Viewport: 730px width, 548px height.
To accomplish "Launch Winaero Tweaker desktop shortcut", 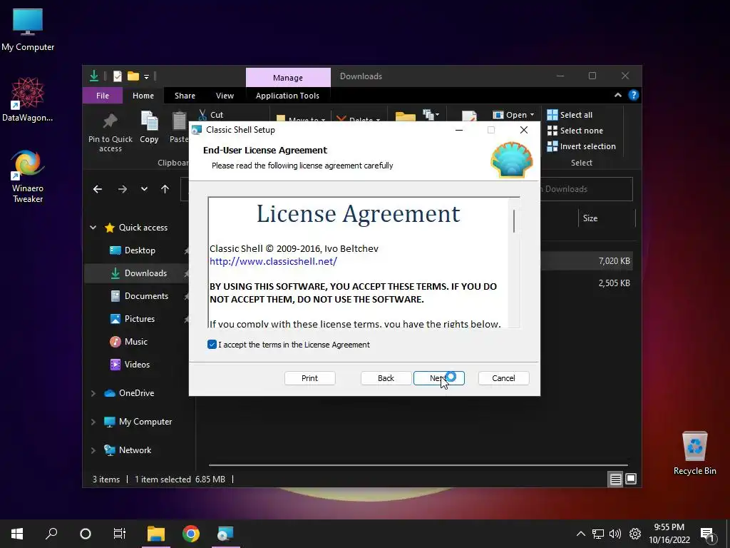I will [x=28, y=176].
